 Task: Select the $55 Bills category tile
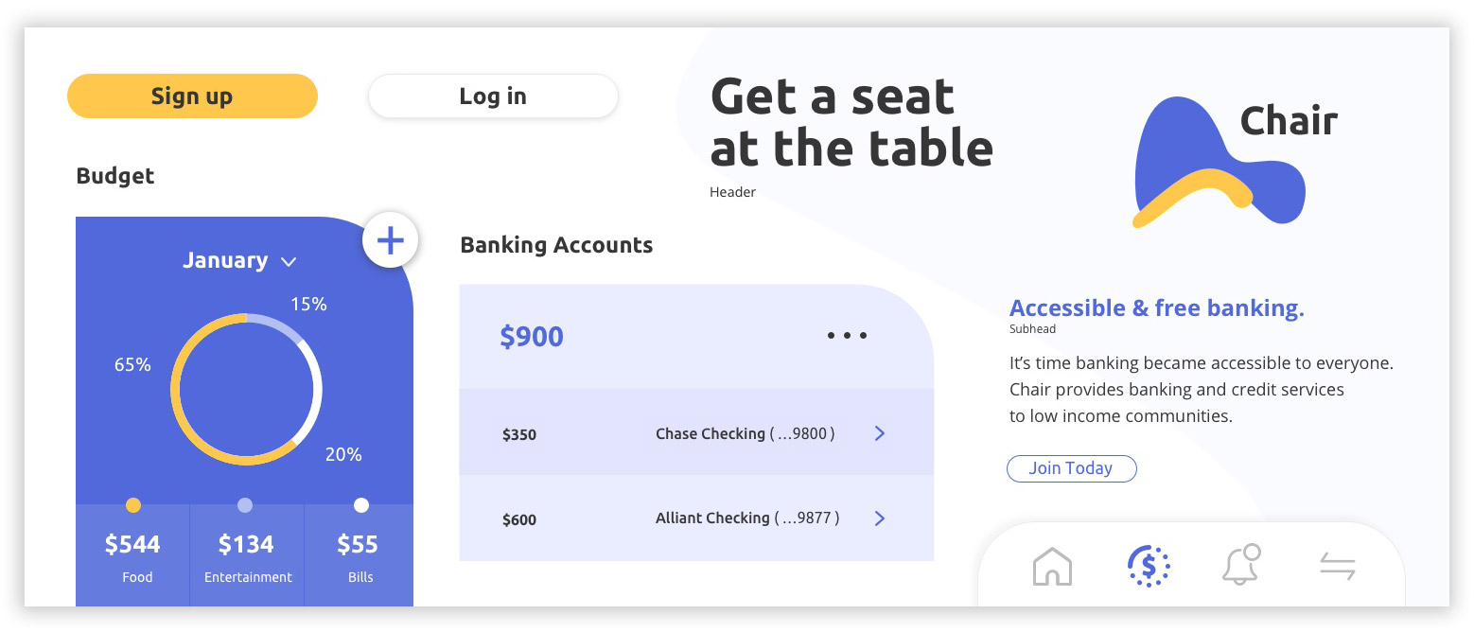tap(359, 555)
